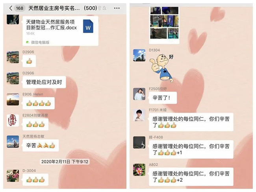Tap the 168 unread count badge
This screenshot has width=256, height=192.
click(x=20, y=8)
